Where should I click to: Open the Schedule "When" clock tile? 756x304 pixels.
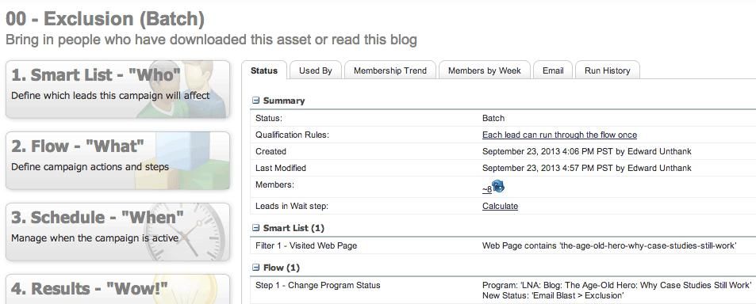117,232
